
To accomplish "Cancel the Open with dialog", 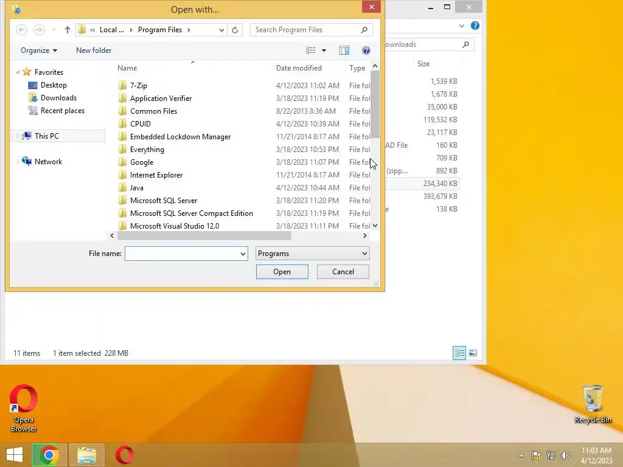I will (x=343, y=272).
